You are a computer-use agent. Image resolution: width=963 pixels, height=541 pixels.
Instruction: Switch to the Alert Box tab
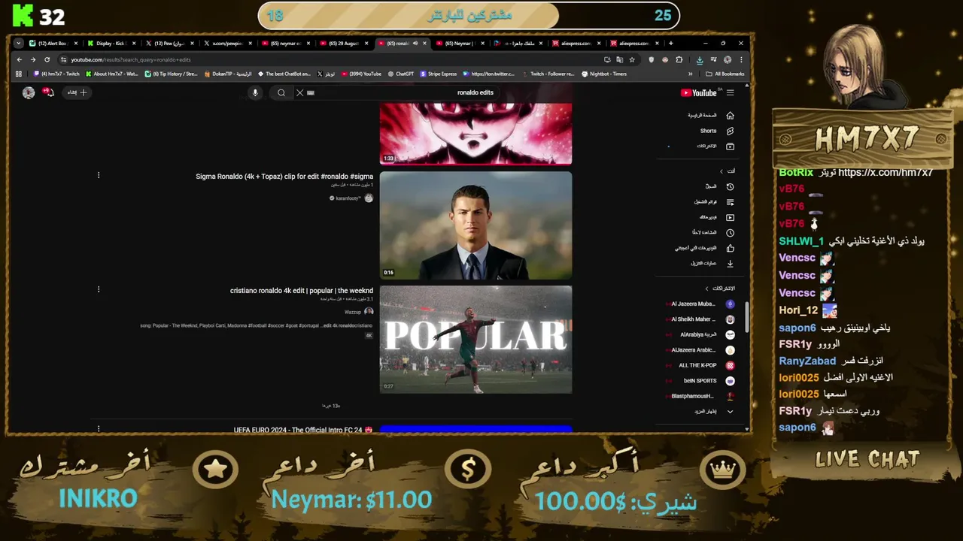pyautogui.click(x=52, y=43)
